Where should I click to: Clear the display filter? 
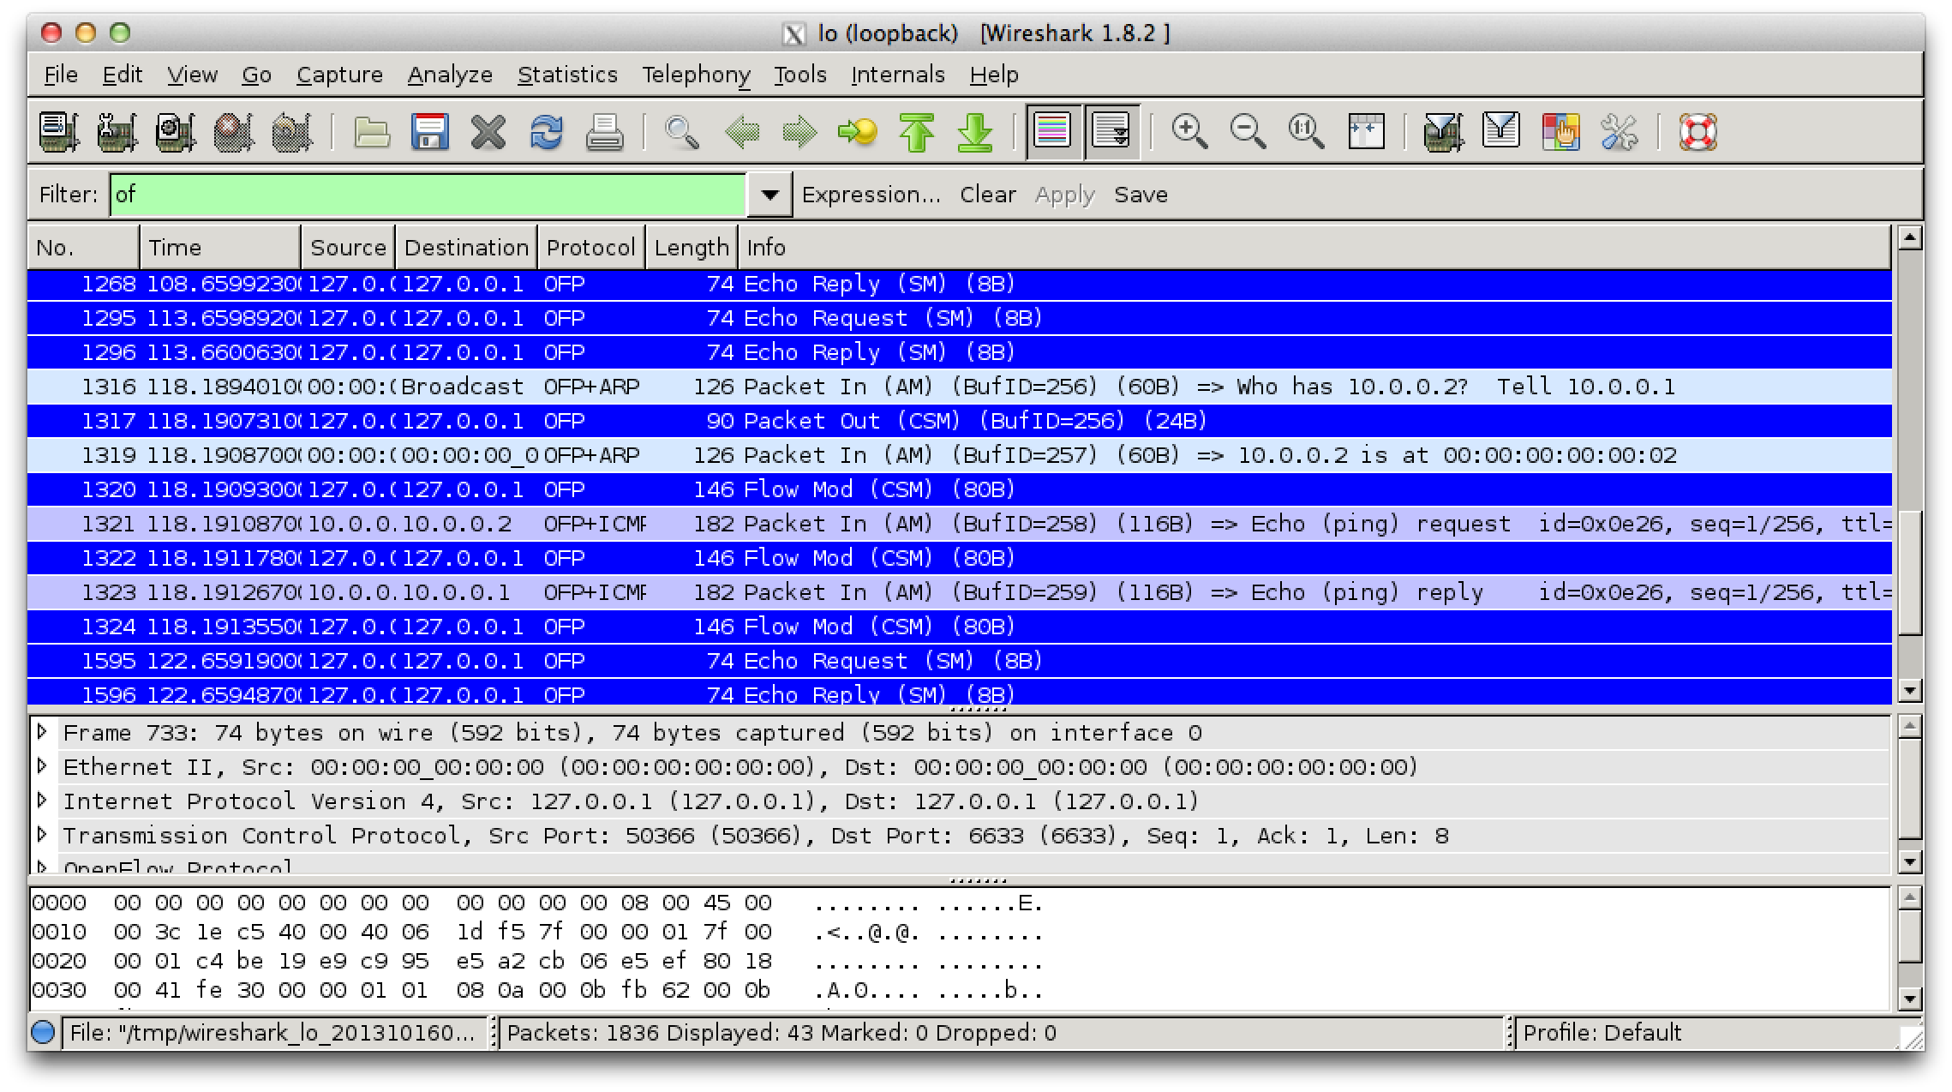pyautogui.click(x=987, y=195)
